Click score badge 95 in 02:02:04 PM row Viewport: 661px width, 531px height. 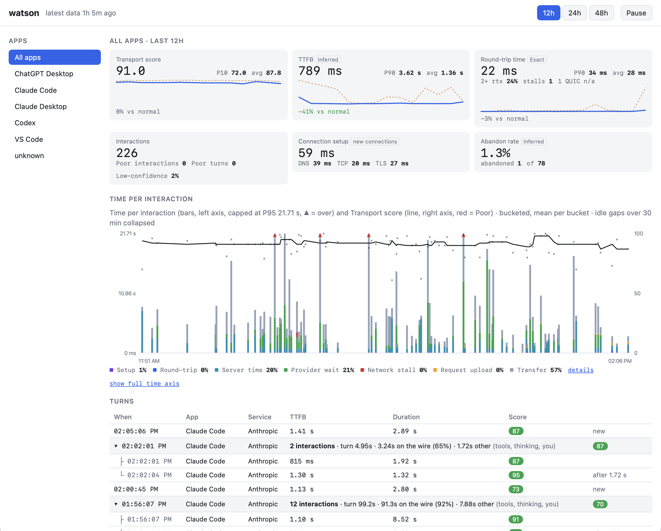click(516, 475)
